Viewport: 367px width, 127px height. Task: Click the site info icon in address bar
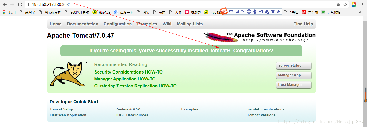pos(28,5)
